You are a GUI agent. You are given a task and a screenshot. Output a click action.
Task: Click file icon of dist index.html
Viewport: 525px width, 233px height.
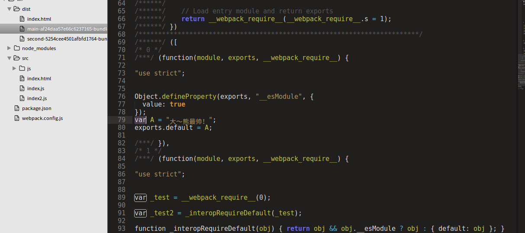pyautogui.click(x=23, y=19)
